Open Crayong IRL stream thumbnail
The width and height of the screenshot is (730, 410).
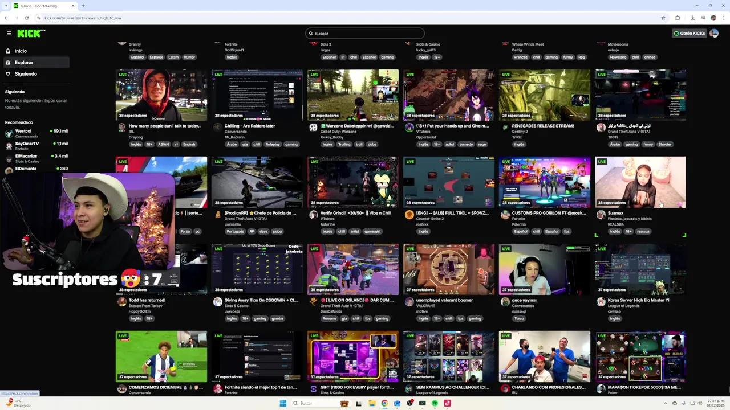(161, 95)
